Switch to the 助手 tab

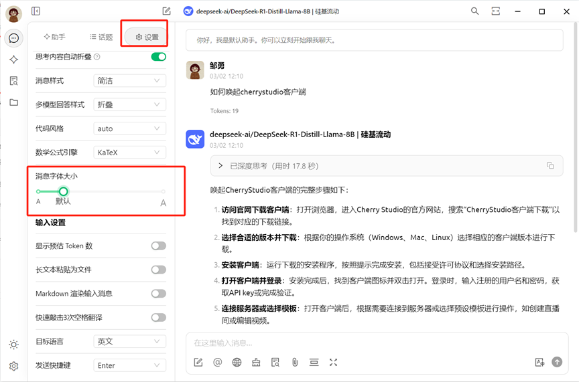click(x=54, y=37)
